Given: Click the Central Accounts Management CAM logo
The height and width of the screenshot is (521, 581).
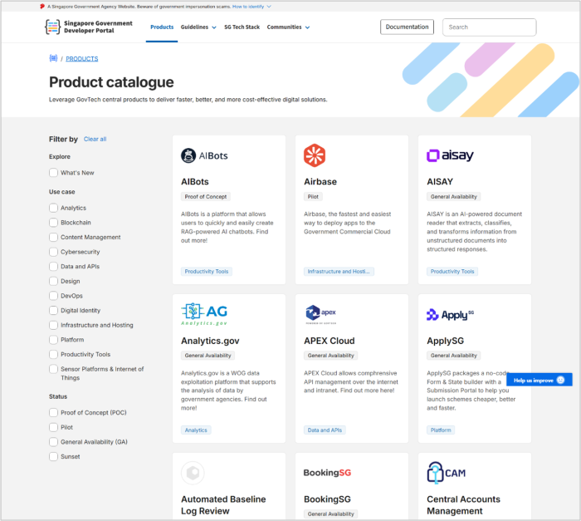Looking at the screenshot, I should click(446, 473).
